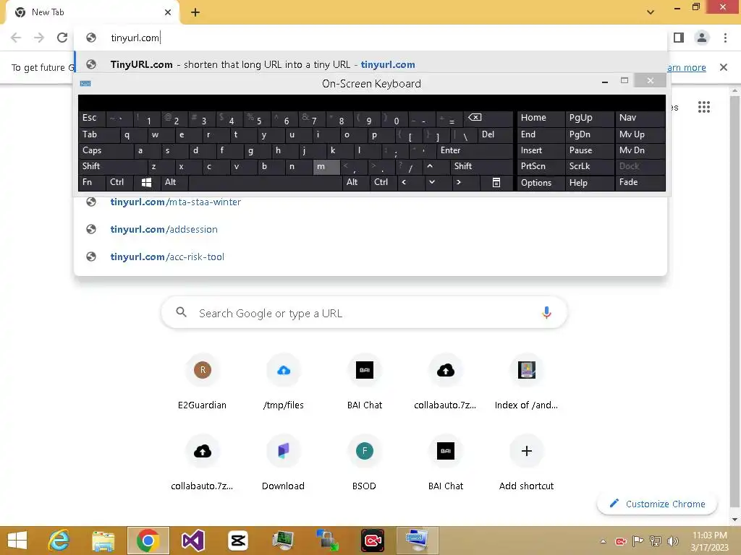Open screen recorder taskbar icon
This screenshot has width=741, height=555.
[x=373, y=541]
